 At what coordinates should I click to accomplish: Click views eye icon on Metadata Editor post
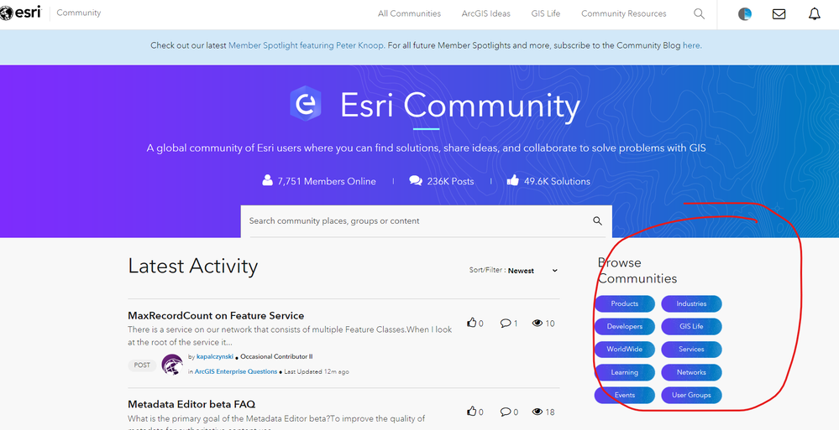point(537,412)
